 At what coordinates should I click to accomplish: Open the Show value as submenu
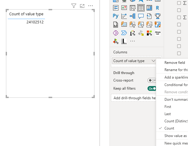click(x=175, y=136)
